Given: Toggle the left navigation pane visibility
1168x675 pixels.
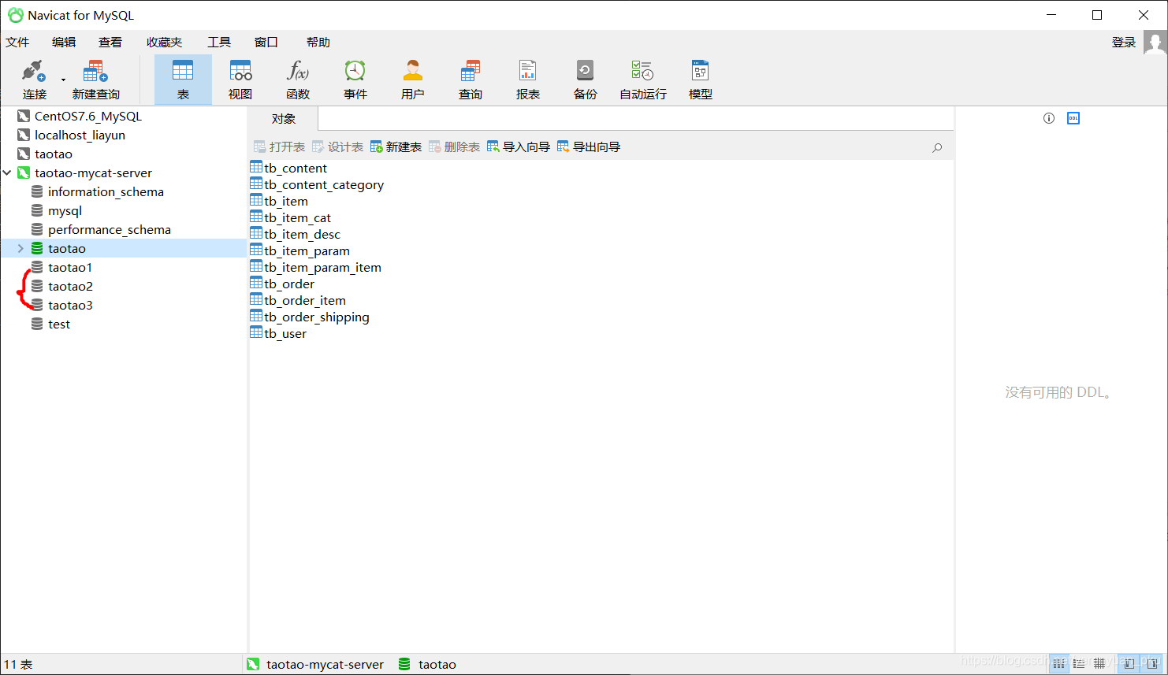Looking at the screenshot, I should pyautogui.click(x=1129, y=664).
